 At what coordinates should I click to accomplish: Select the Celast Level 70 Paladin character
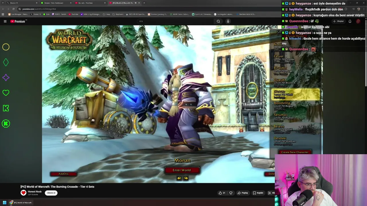click(295, 60)
